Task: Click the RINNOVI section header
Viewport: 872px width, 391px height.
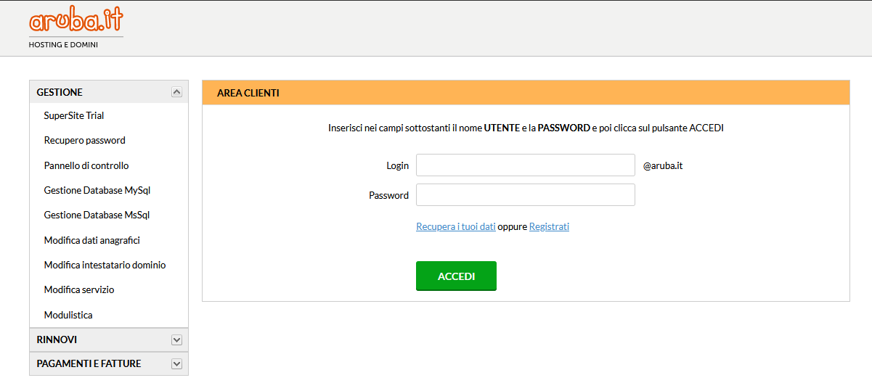Action: [109, 339]
